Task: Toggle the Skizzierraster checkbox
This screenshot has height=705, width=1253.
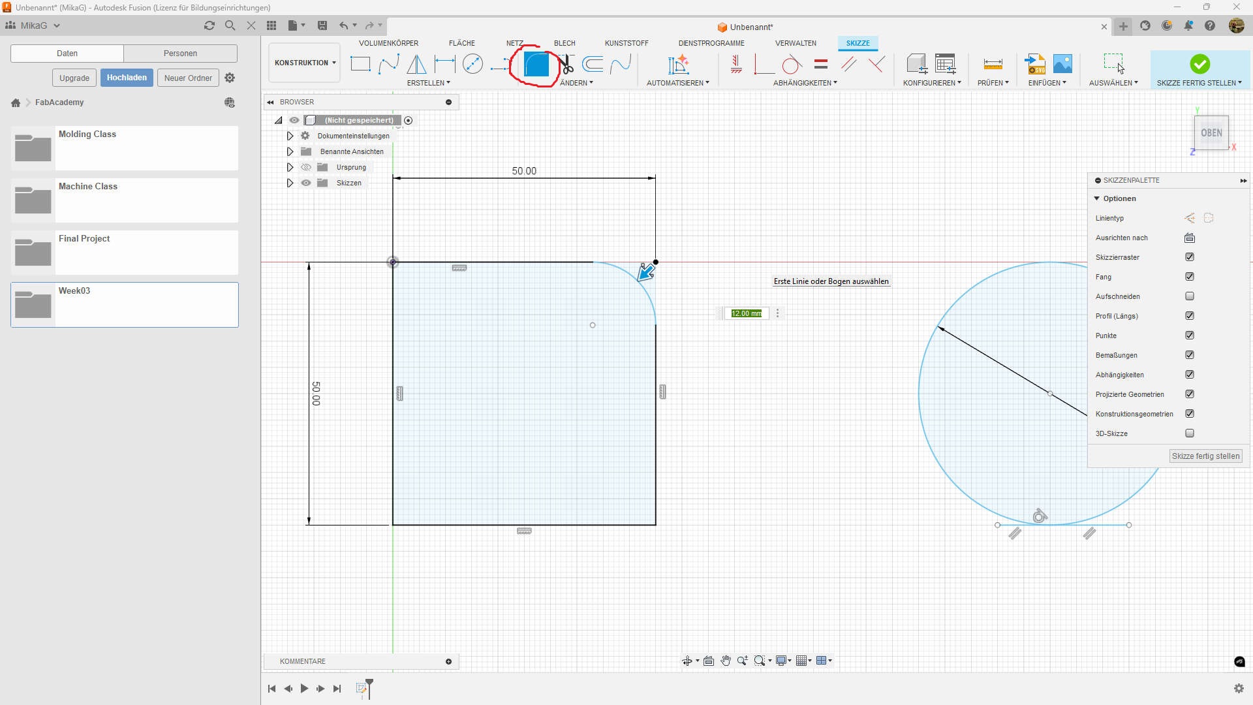Action: click(x=1190, y=257)
